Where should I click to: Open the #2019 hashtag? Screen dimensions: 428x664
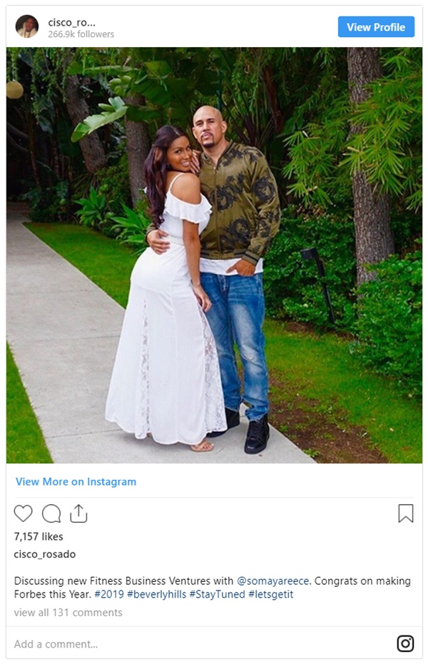point(109,594)
